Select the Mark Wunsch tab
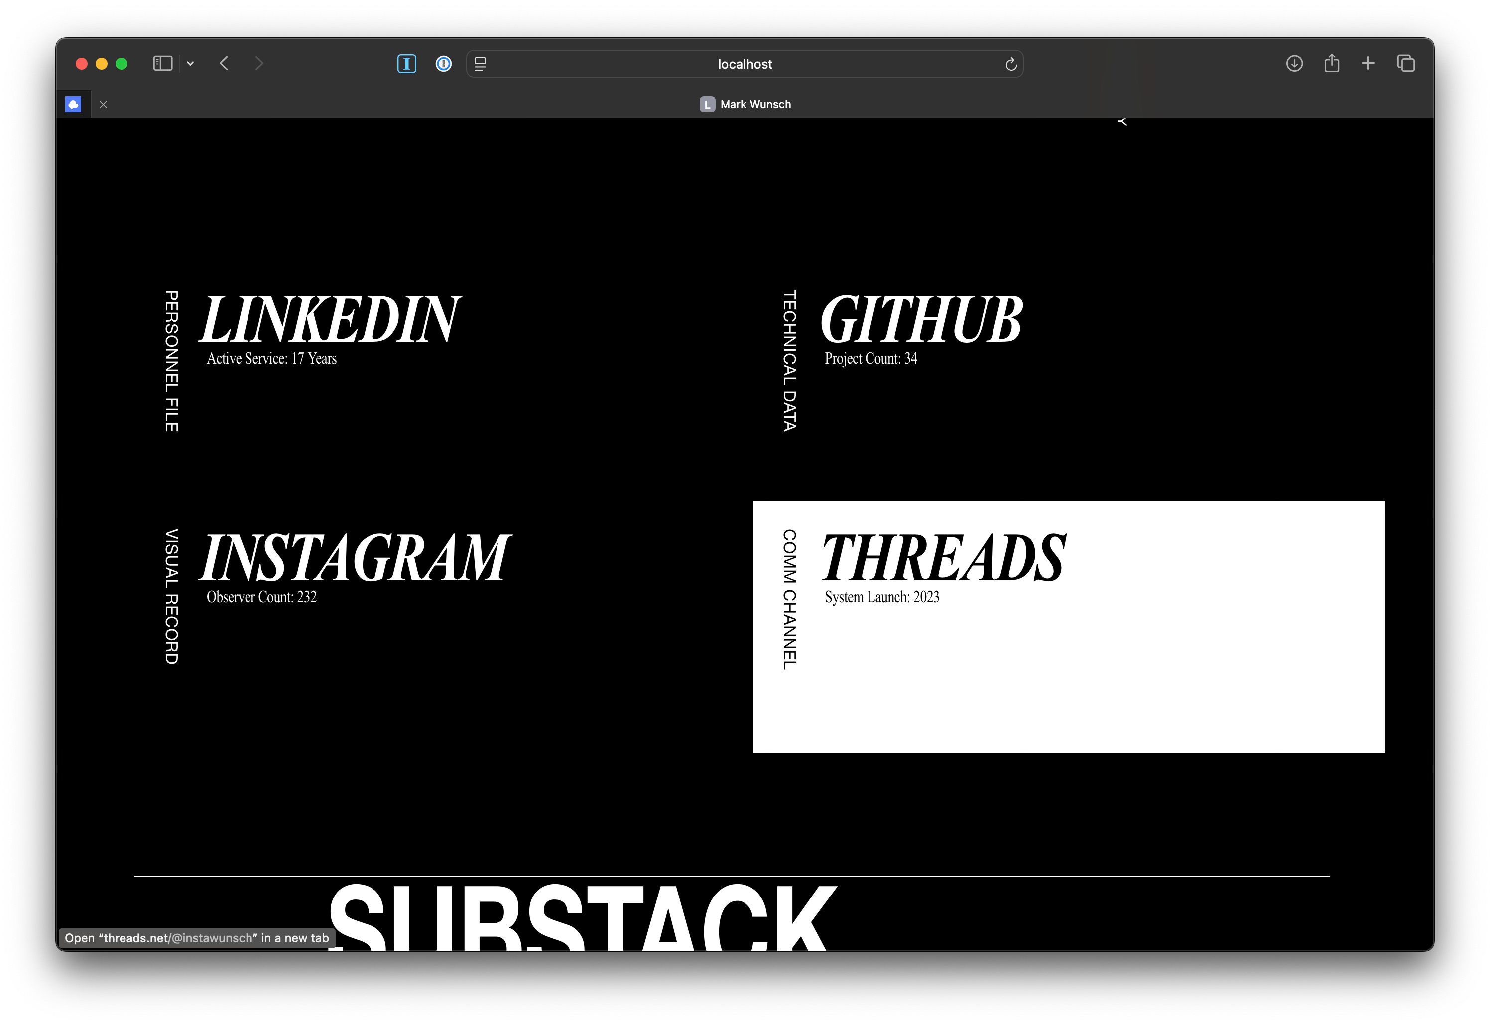 pos(745,104)
